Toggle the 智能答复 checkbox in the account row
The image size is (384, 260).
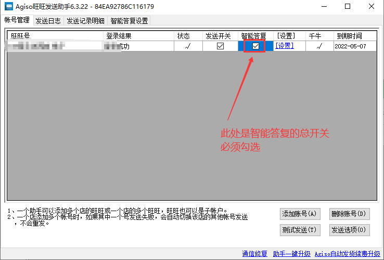255,46
